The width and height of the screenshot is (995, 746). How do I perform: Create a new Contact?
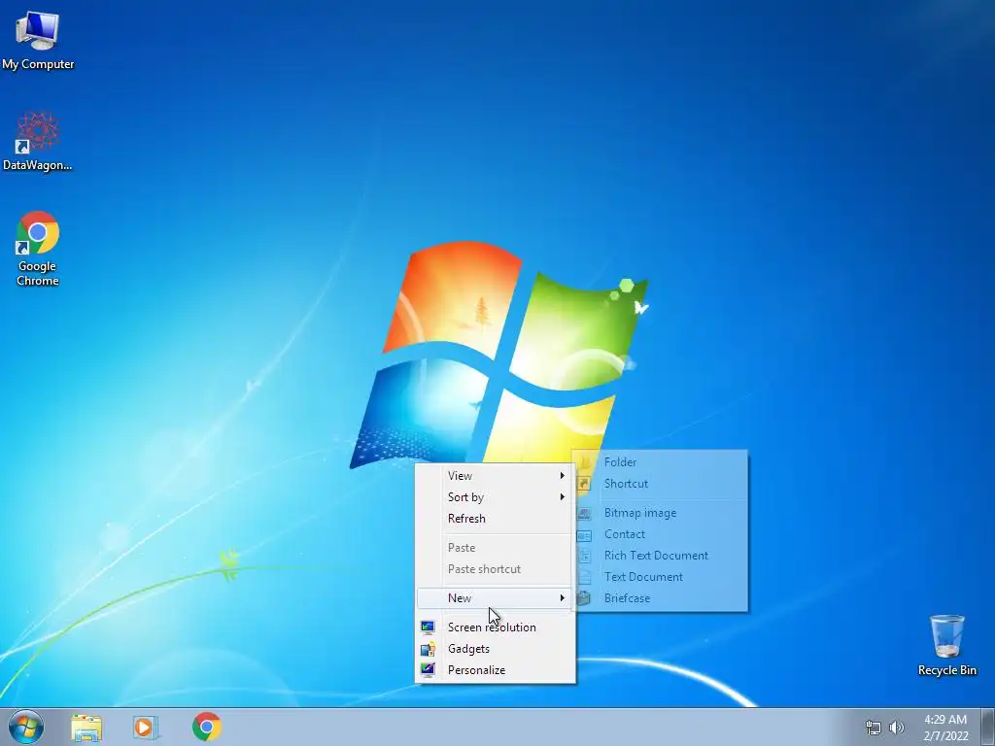[x=660, y=535]
